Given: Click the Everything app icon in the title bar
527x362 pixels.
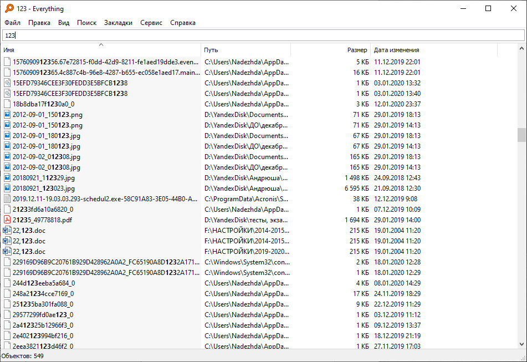Looking at the screenshot, I should click(x=9, y=8).
